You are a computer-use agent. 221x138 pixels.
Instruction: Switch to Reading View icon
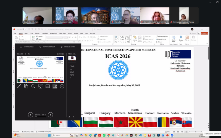(x=182, y=132)
